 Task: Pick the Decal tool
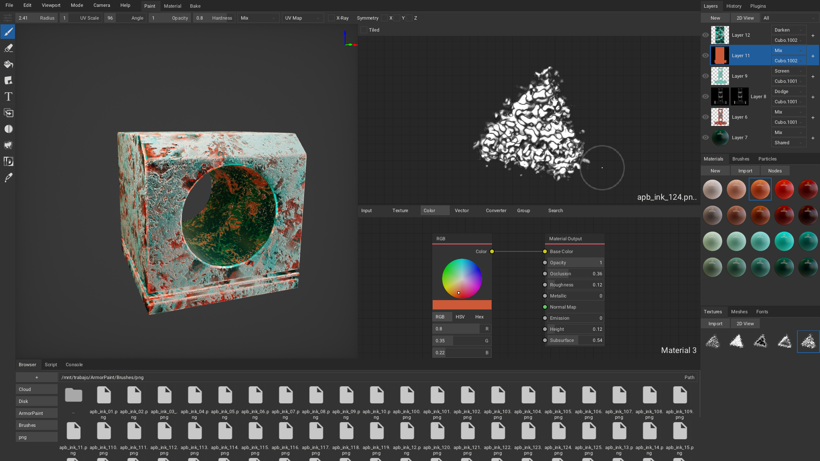point(8,81)
